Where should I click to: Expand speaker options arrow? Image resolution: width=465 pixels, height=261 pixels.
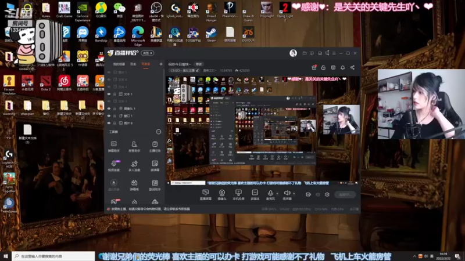294,194
